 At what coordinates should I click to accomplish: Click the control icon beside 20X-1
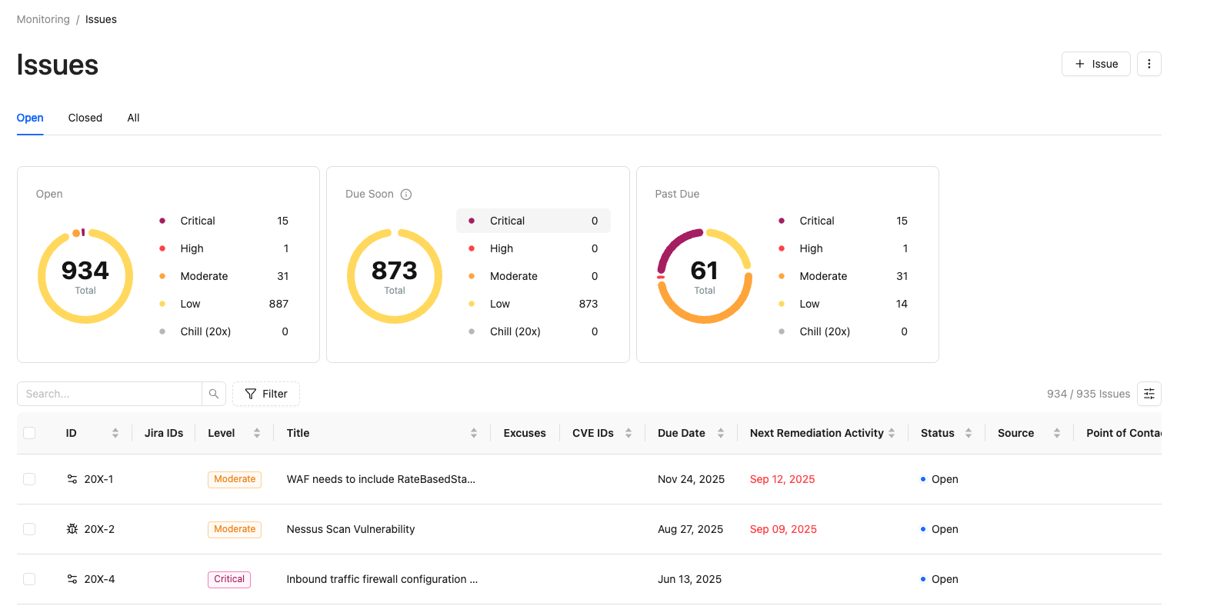pyautogui.click(x=72, y=479)
